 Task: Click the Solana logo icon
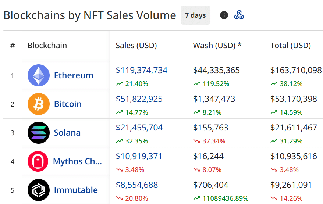[x=39, y=133]
